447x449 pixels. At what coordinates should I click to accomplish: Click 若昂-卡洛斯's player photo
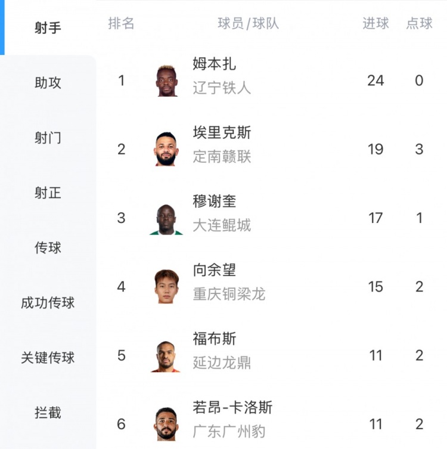coord(166,424)
